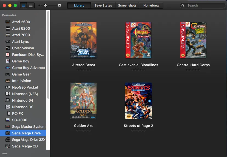
Task: Click the Sega Mega Drive 32X icon
Action: 8,140
